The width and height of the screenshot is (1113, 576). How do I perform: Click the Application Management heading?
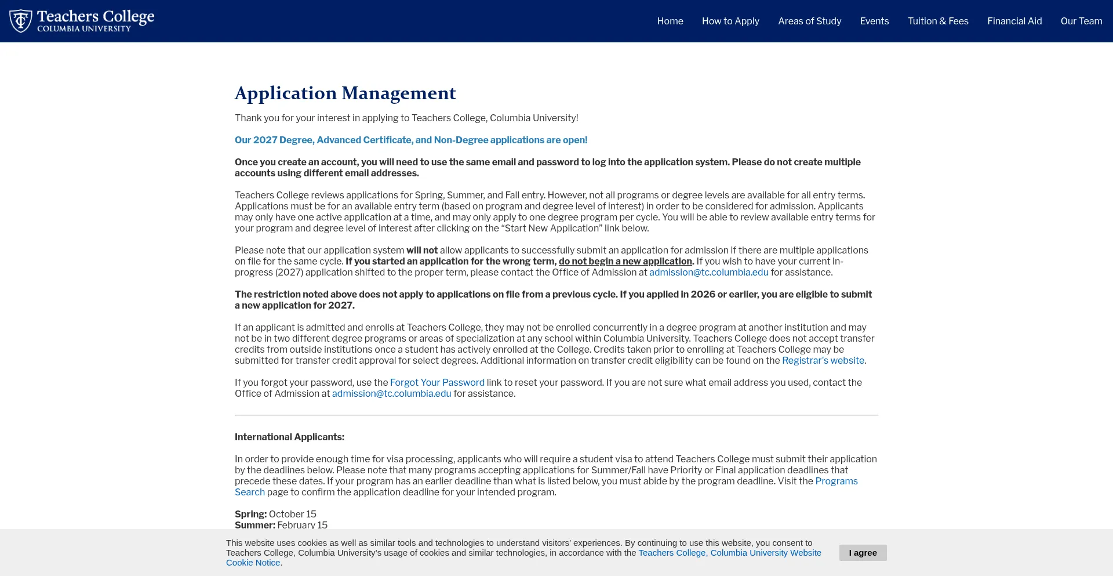(x=345, y=93)
